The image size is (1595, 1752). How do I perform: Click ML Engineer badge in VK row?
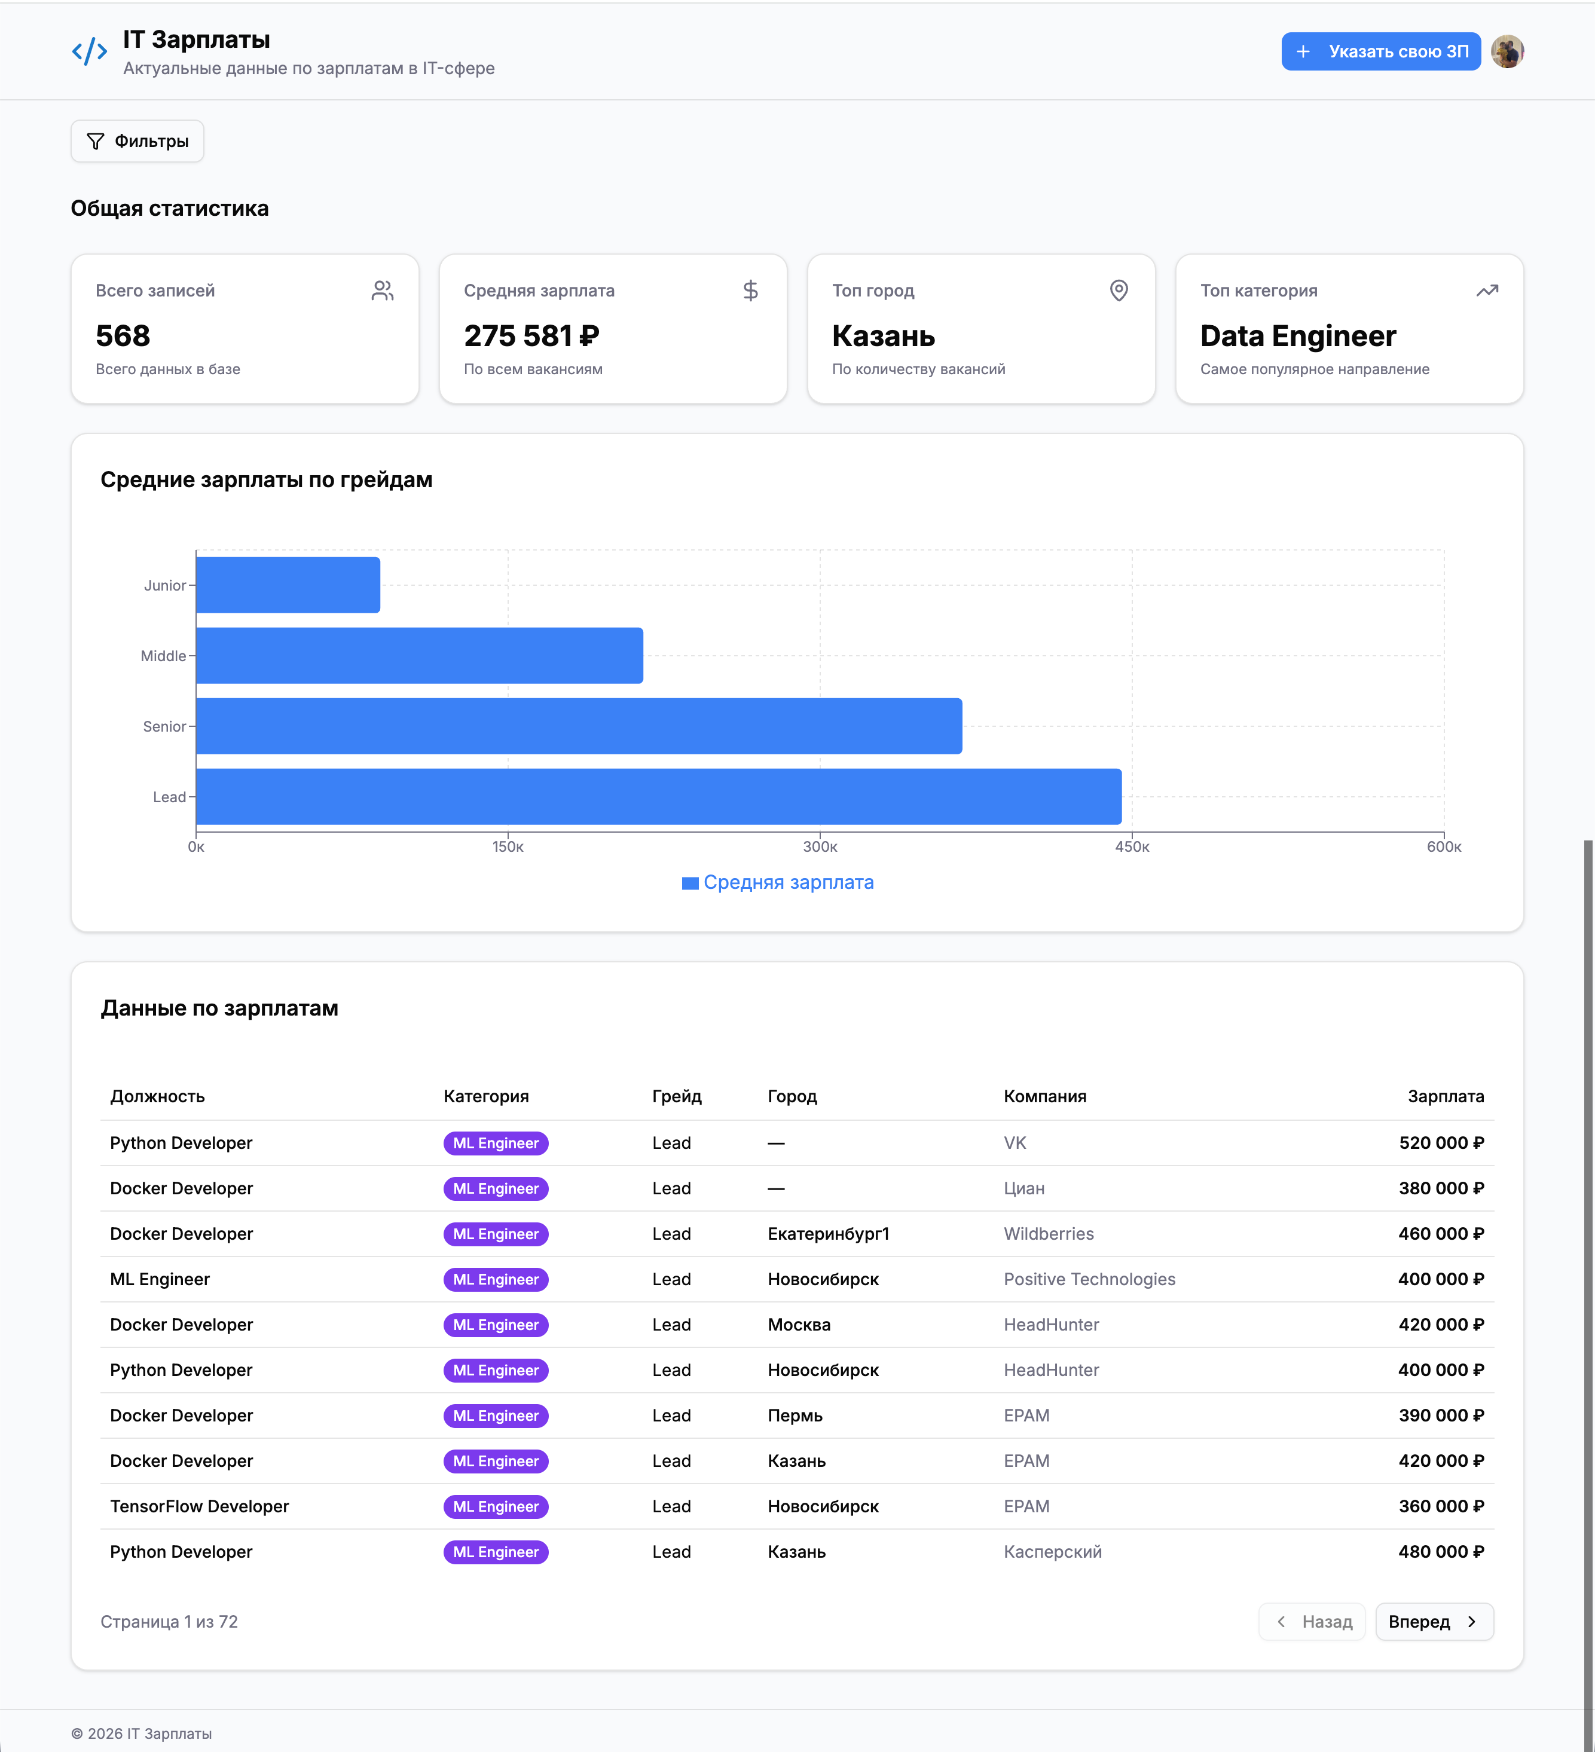[496, 1143]
